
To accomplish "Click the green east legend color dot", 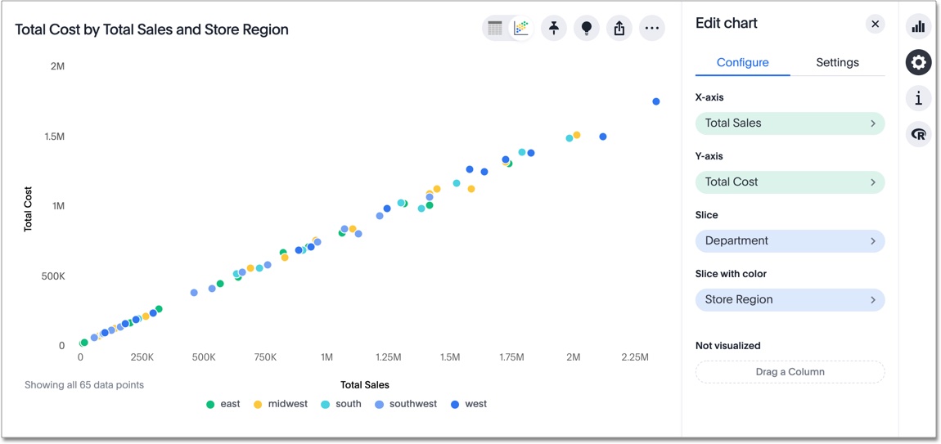I will 210,405.
